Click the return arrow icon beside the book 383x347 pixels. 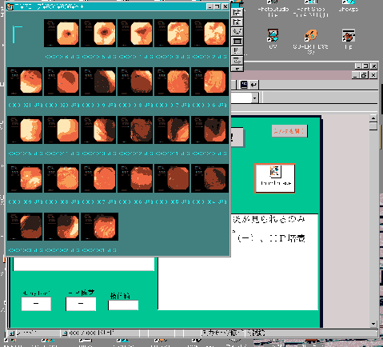[253, 85]
